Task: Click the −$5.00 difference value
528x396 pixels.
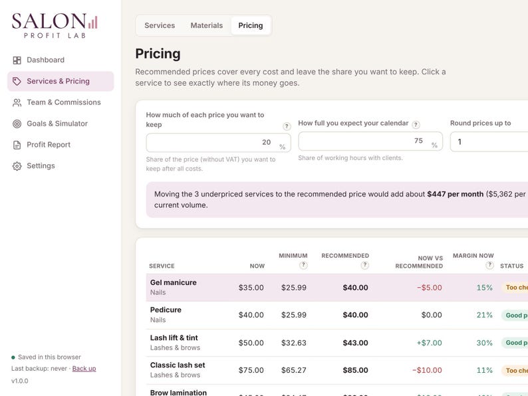Action: 430,288
